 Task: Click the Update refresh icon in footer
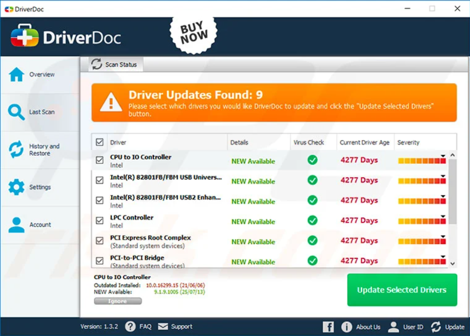436,327
